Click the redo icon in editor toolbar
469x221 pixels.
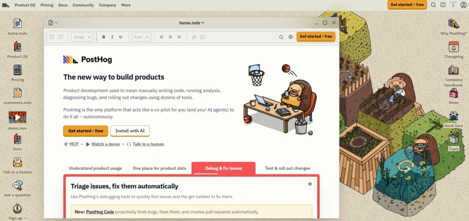(60, 37)
